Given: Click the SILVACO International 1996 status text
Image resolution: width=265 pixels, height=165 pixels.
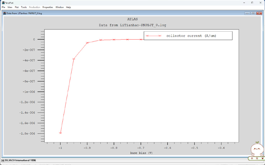Looking at the screenshot, I should point(19,160).
